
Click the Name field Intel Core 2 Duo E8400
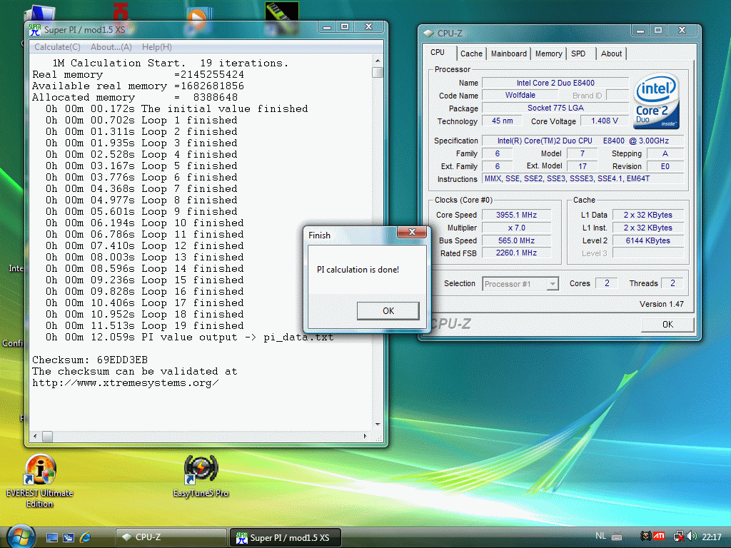click(x=555, y=83)
